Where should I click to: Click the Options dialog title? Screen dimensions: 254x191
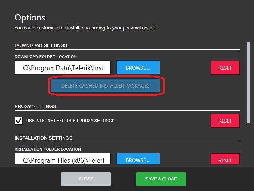click(30, 17)
